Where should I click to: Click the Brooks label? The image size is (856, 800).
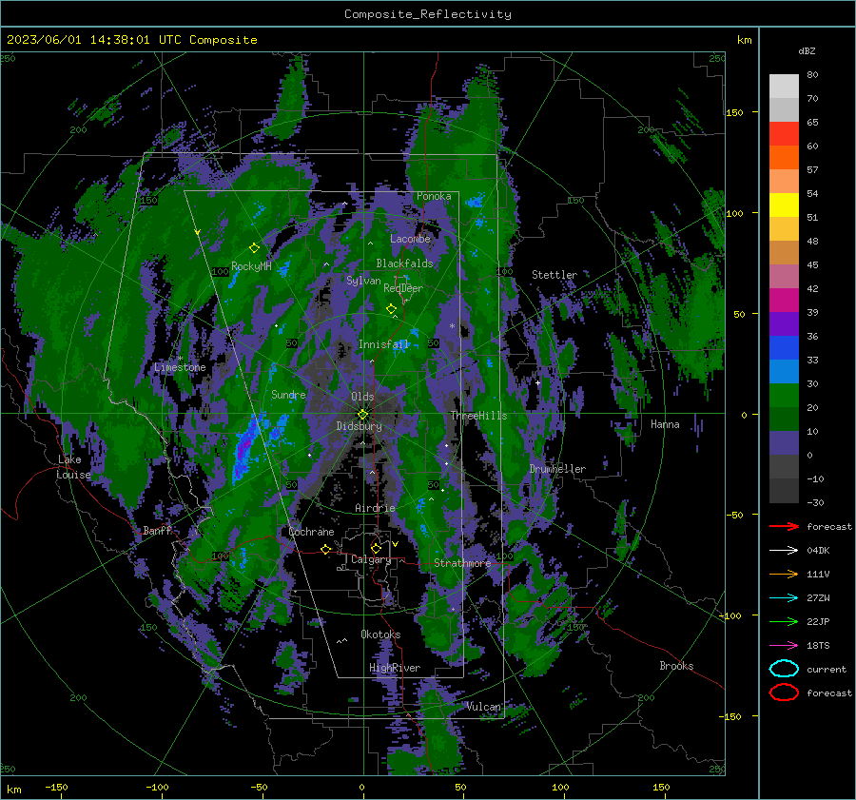(x=676, y=666)
